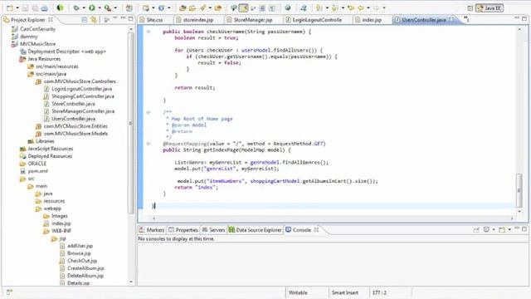The width and height of the screenshot is (531, 299).
Task: Click the Open Task toolbar icon
Action: click(x=192, y=7)
